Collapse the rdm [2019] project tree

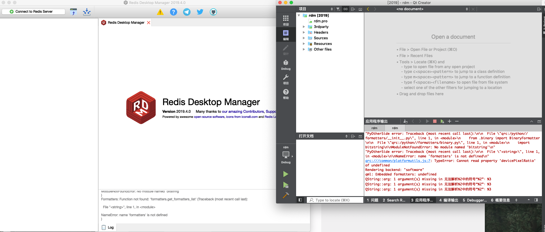click(299, 16)
